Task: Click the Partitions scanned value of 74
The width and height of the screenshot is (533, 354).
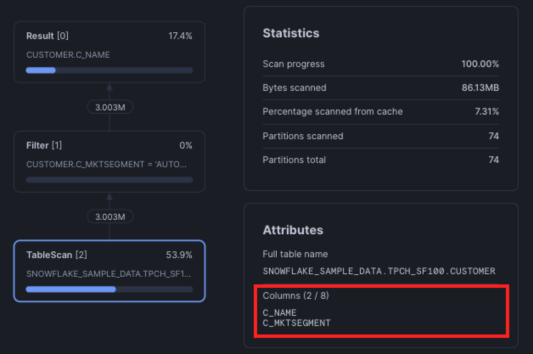Action: point(494,136)
